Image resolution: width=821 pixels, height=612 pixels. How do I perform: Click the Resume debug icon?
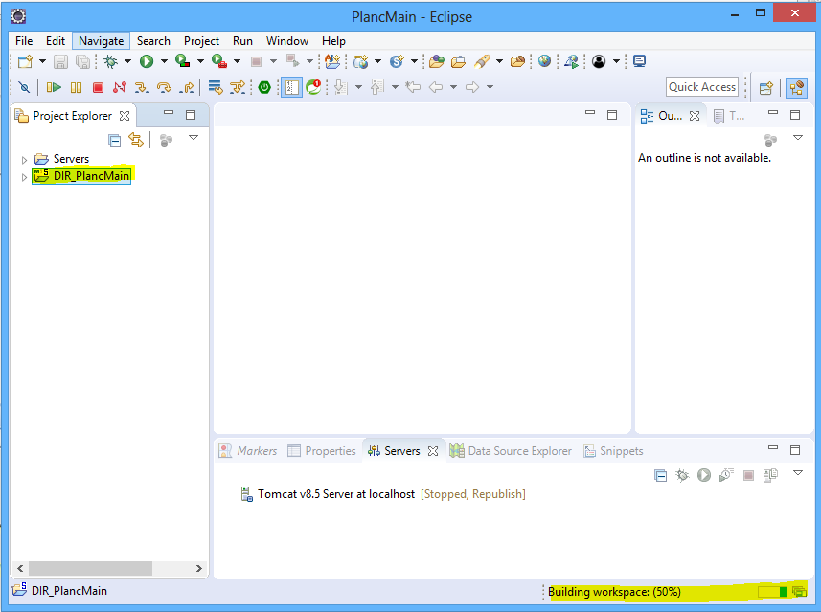[x=54, y=87]
